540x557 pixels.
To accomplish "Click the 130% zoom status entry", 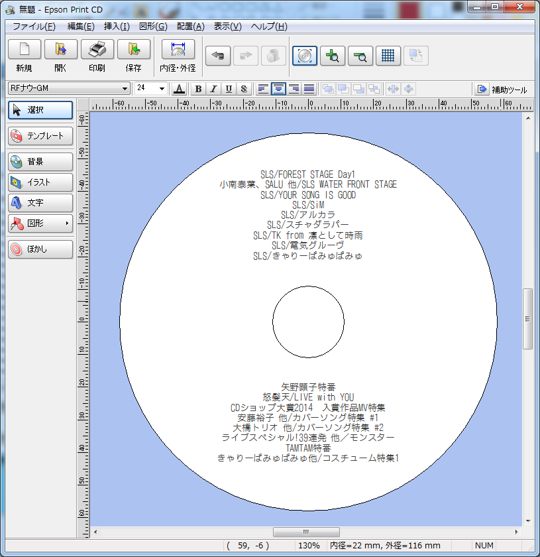I will [309, 545].
